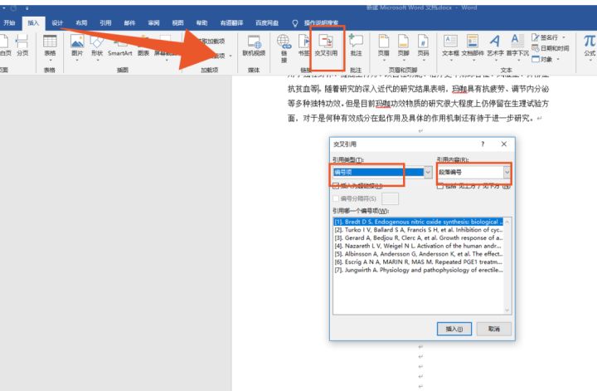Screen dimensions: 597x391
Task: Open the 页码 page number button
Action: [423, 47]
